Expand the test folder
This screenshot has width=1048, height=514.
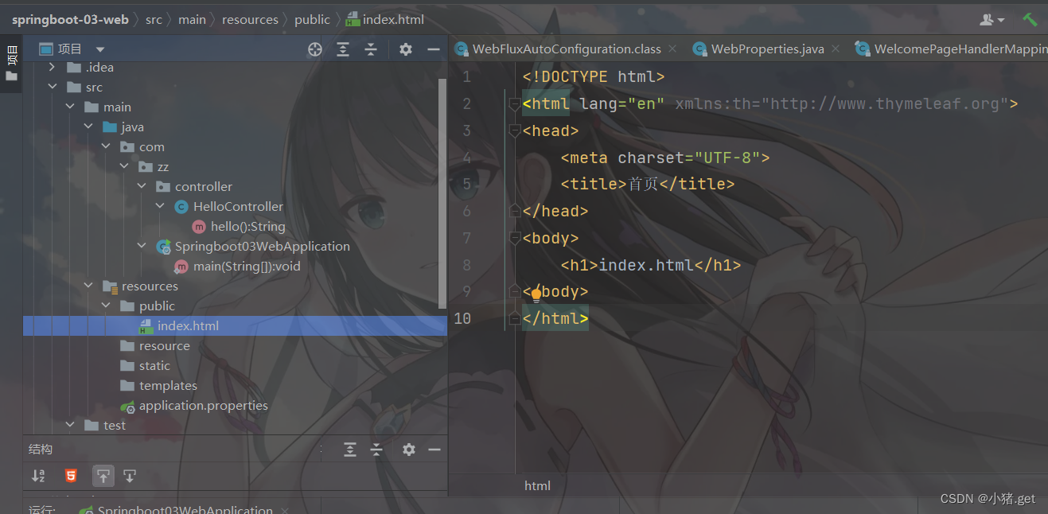click(70, 425)
